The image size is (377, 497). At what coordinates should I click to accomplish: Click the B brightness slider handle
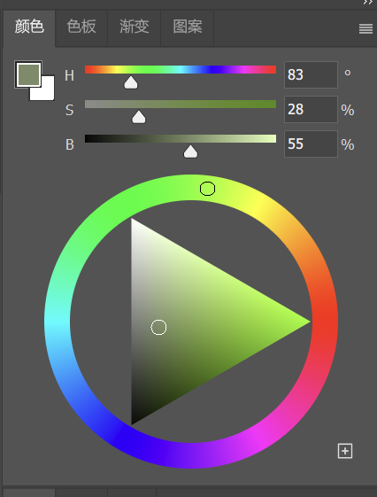click(x=190, y=151)
